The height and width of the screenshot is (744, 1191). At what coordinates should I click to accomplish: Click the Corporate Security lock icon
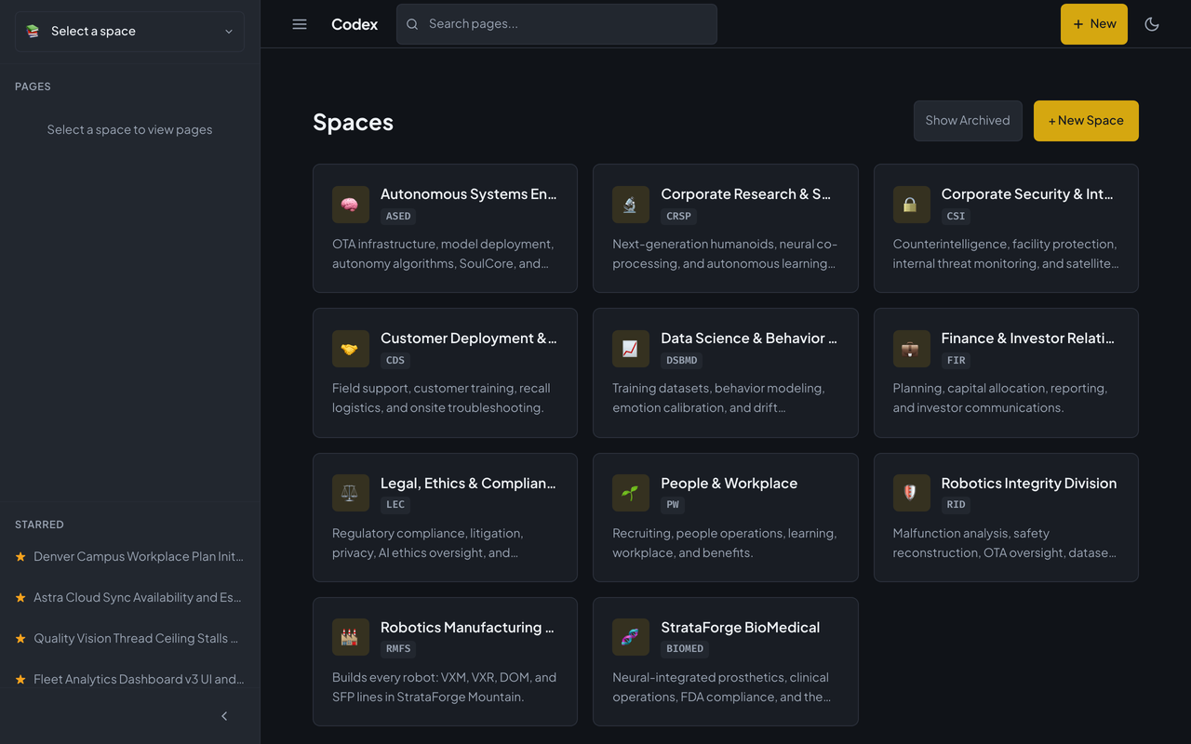click(911, 205)
